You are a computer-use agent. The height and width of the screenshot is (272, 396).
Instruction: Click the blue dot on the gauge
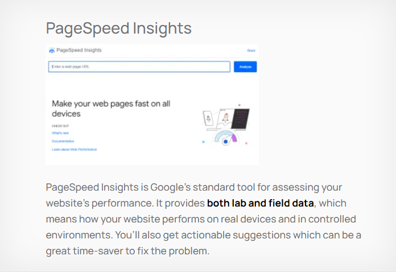226,141
